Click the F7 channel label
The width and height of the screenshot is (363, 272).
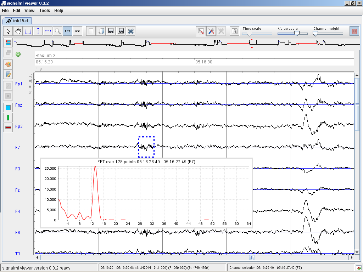click(18, 147)
